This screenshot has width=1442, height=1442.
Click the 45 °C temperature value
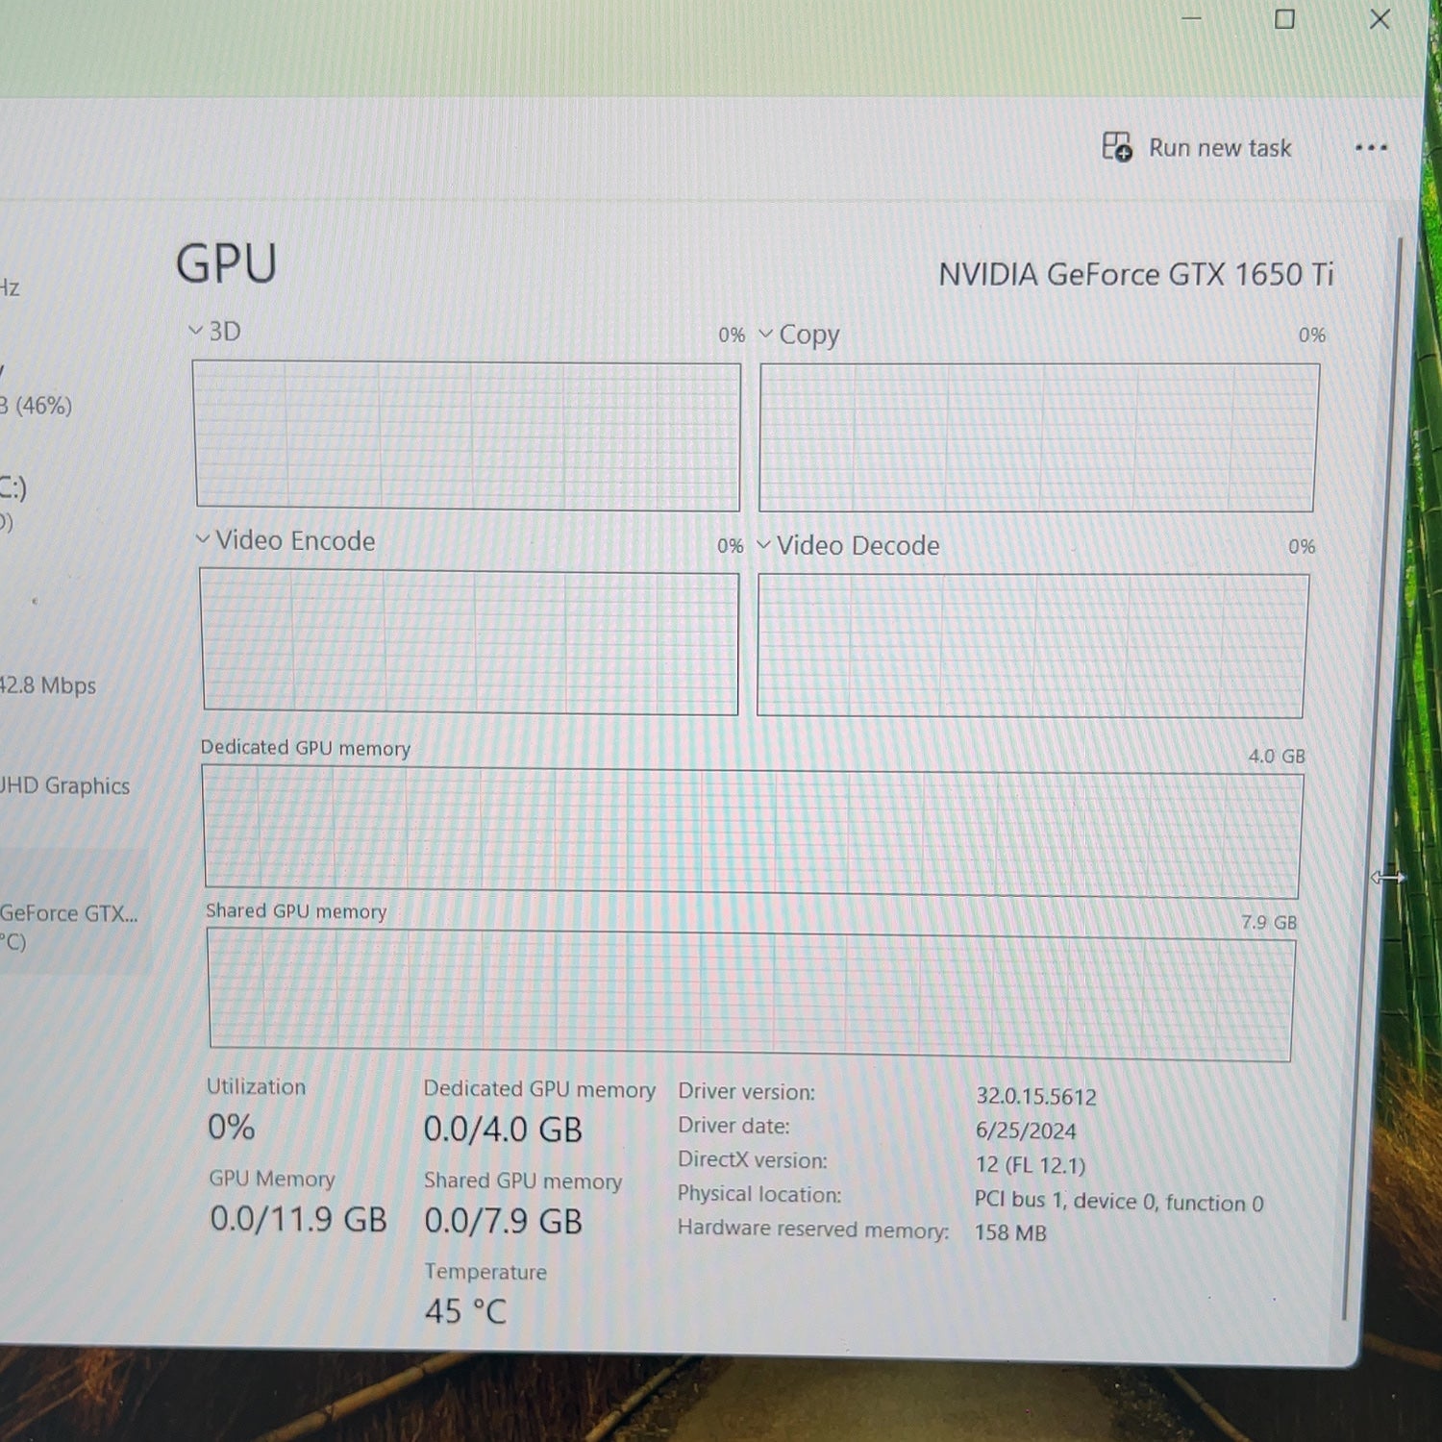pyautogui.click(x=465, y=1311)
